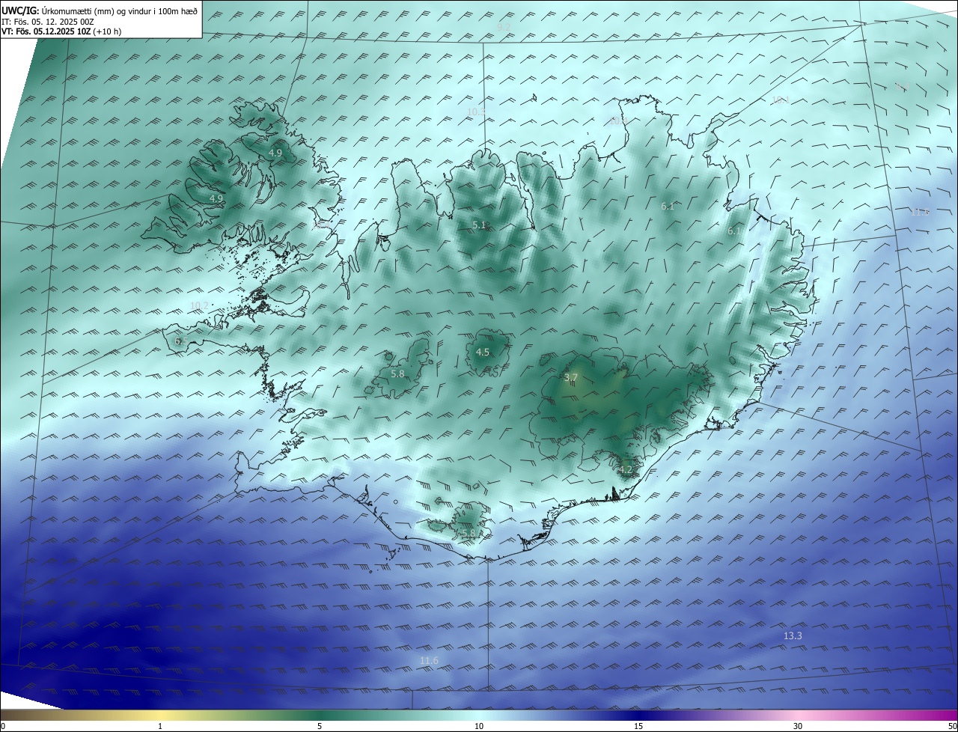The image size is (958, 732).
Task: Click the 4.2 value label on the map
Action: pyautogui.click(x=626, y=470)
